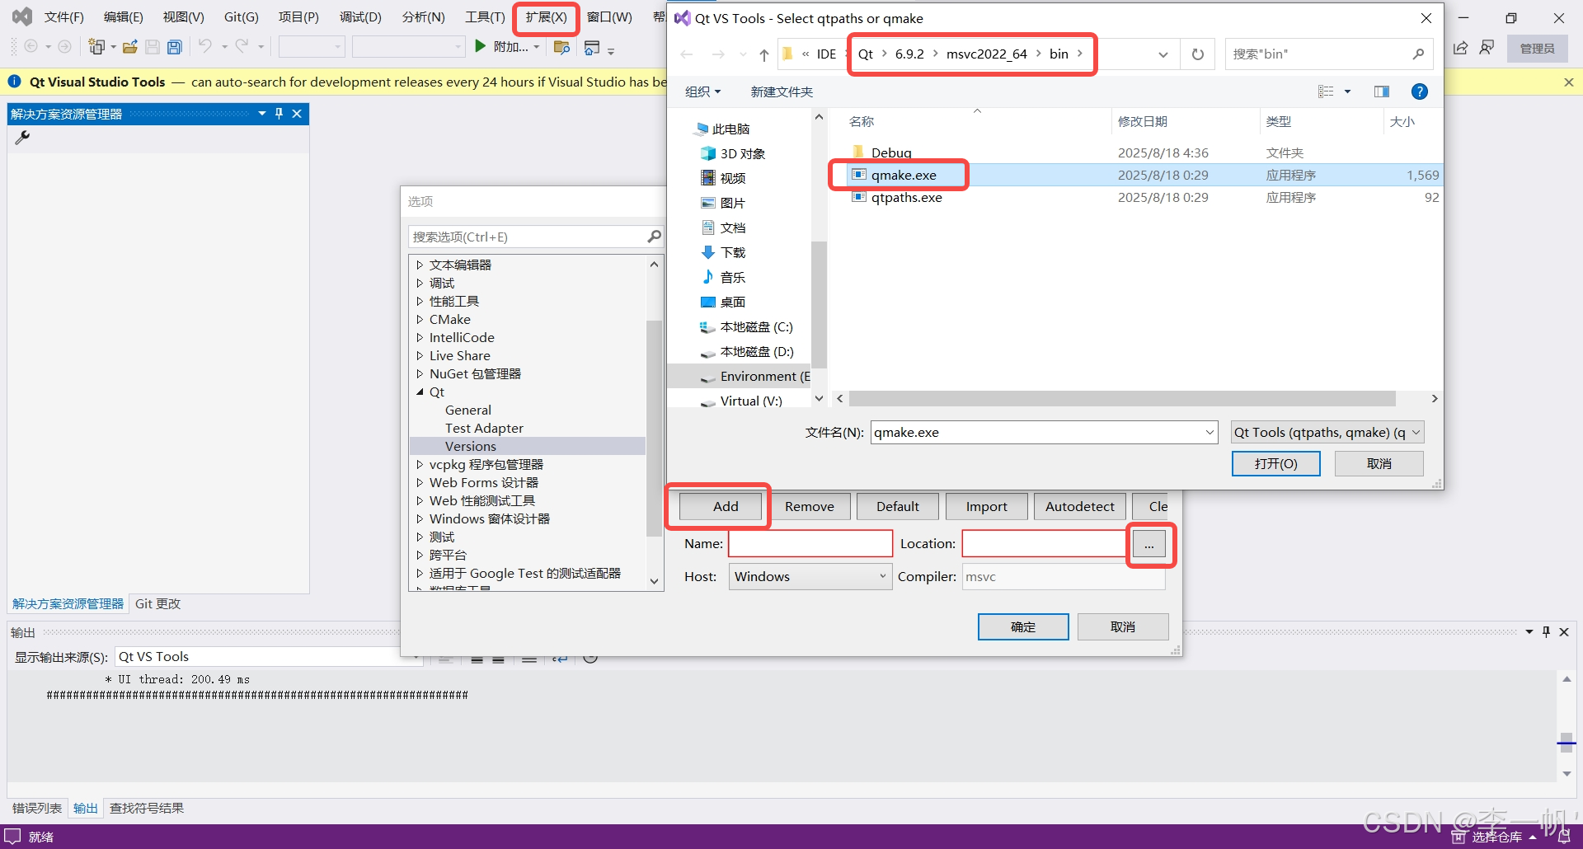Click the green Start attach play icon
The width and height of the screenshot is (1583, 849).
coord(480,46)
